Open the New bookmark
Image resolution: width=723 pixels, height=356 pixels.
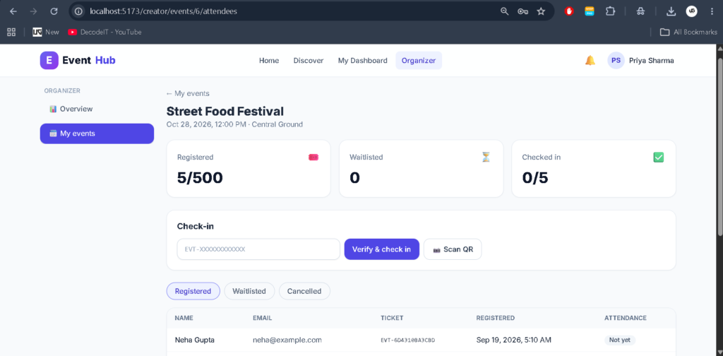tap(46, 32)
